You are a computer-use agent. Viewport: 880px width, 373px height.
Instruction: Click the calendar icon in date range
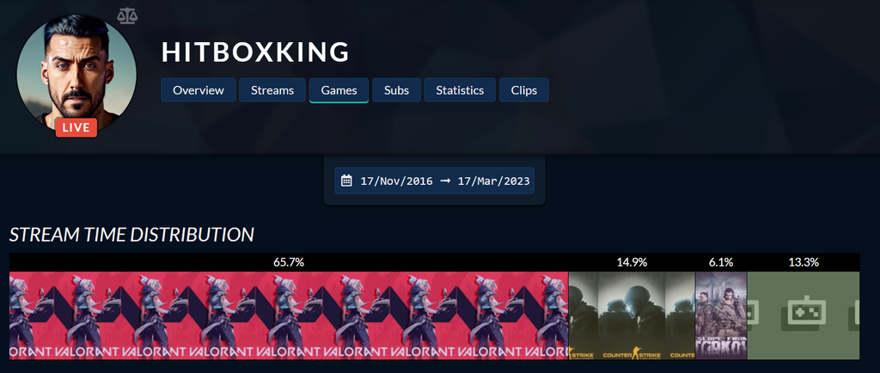pyautogui.click(x=347, y=180)
